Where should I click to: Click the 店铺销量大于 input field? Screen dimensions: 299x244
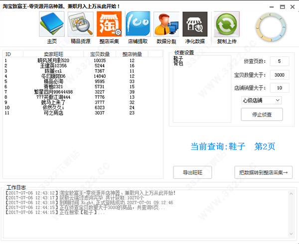(x=280, y=88)
